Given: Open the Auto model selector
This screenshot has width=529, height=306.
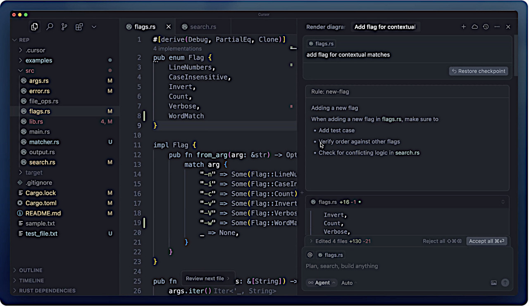Looking at the screenshot, I should (x=348, y=282).
